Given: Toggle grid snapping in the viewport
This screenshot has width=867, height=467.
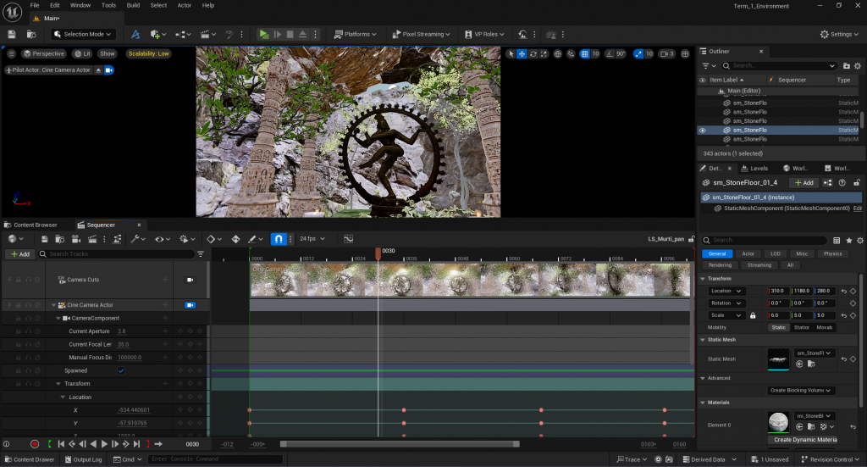Looking at the screenshot, I should click(584, 53).
